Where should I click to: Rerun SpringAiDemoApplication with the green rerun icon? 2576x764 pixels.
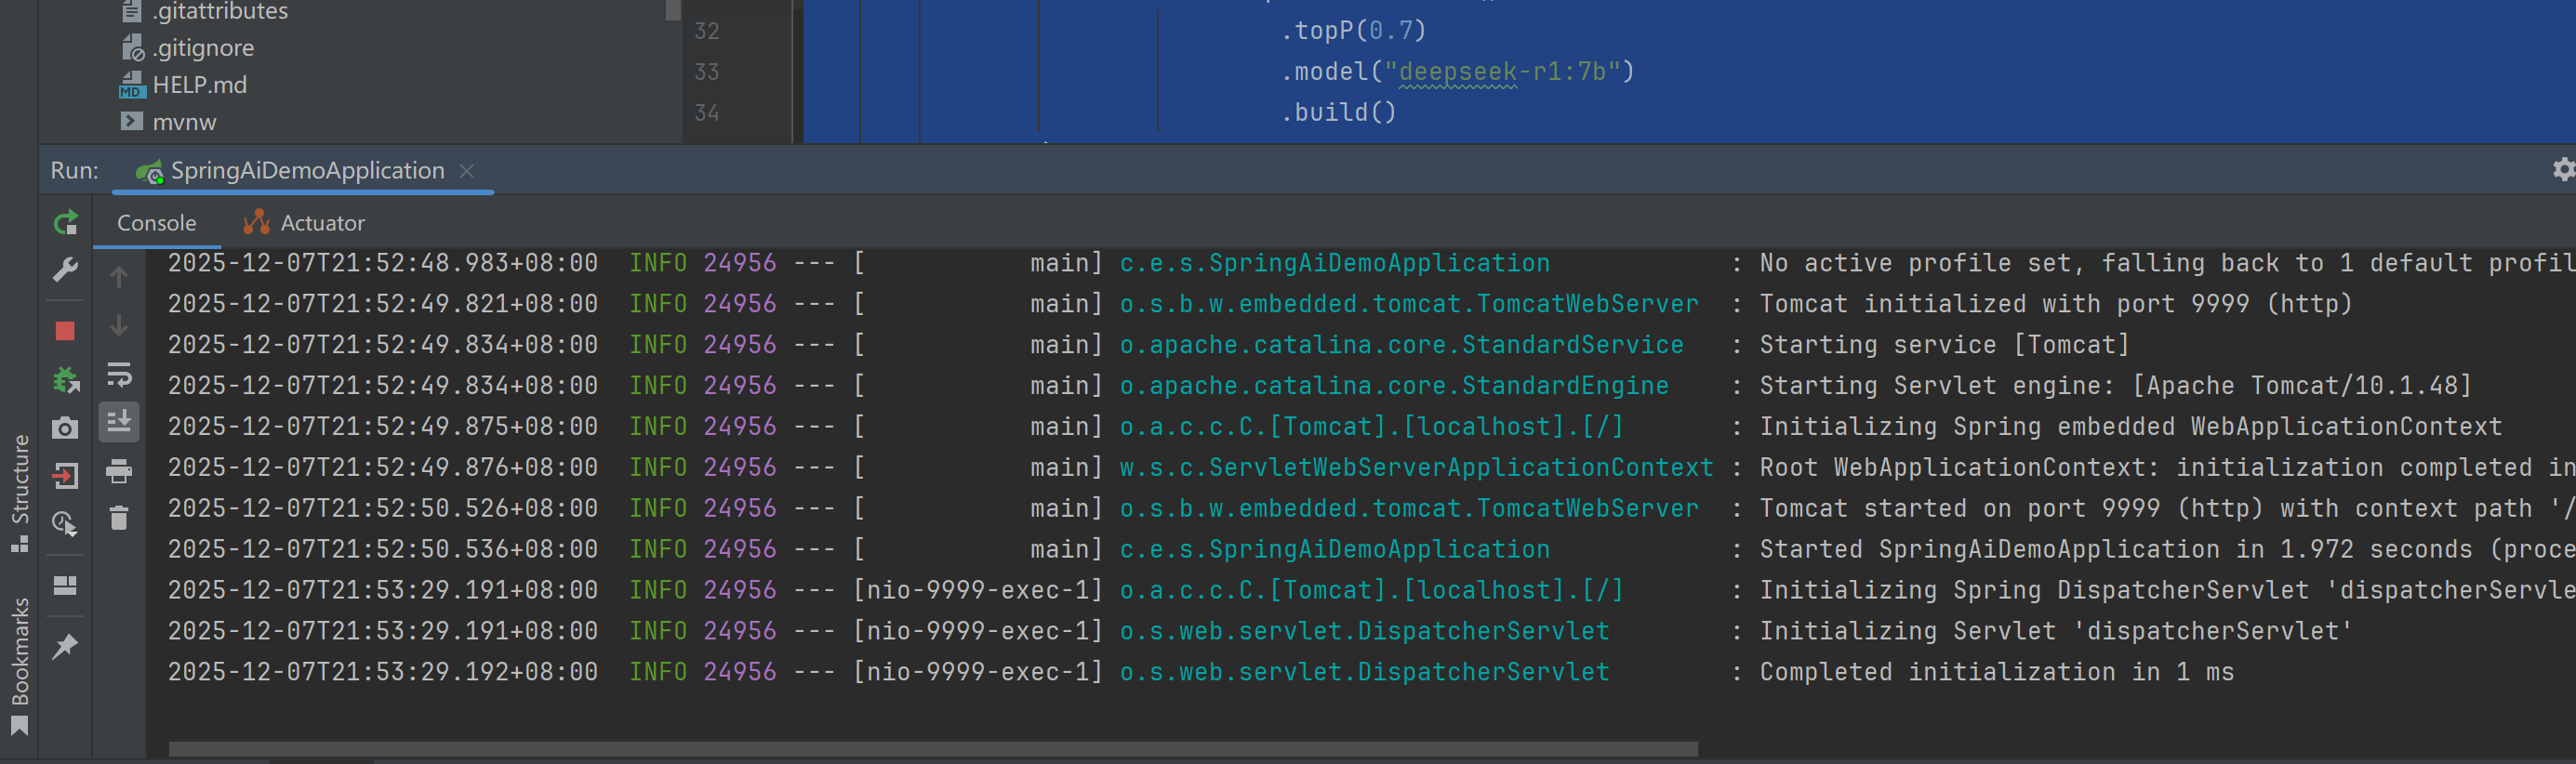(x=66, y=222)
